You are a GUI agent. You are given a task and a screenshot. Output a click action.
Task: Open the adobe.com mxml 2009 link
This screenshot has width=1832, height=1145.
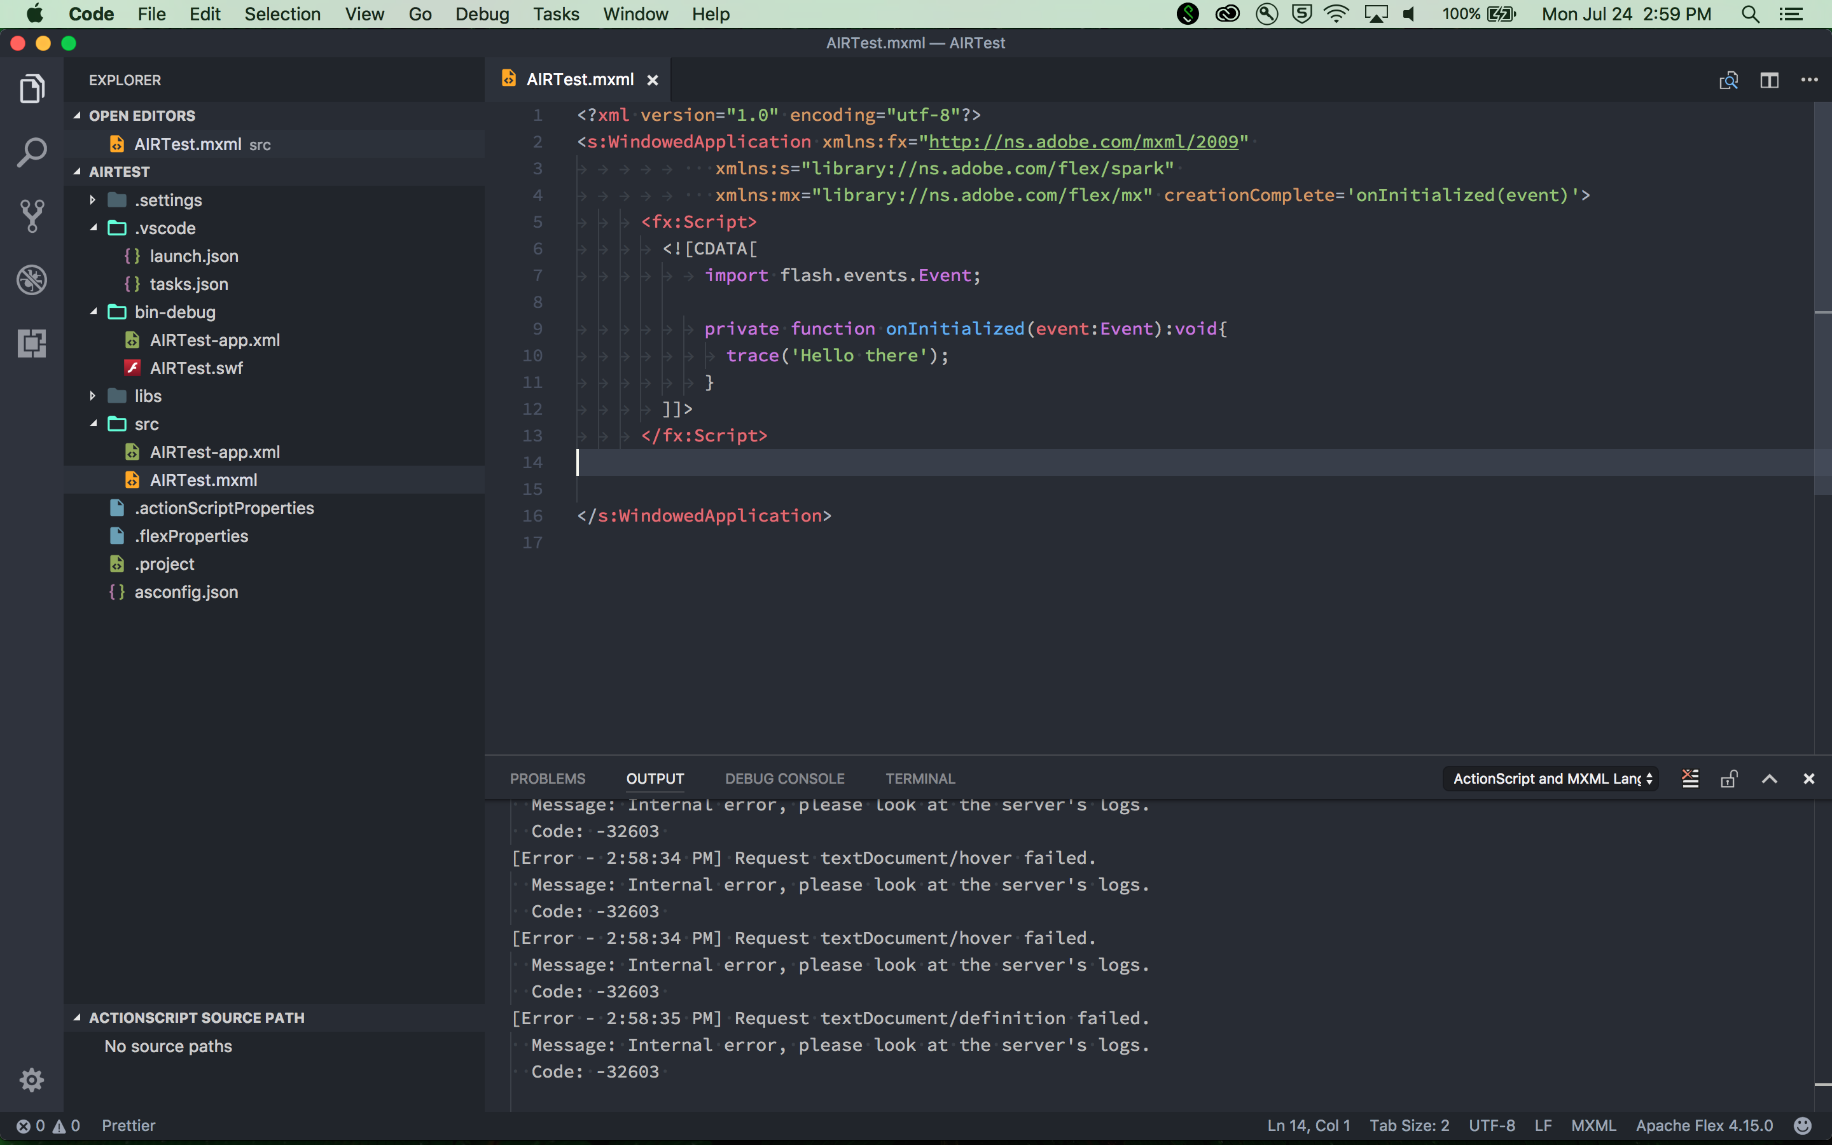pyautogui.click(x=1083, y=142)
